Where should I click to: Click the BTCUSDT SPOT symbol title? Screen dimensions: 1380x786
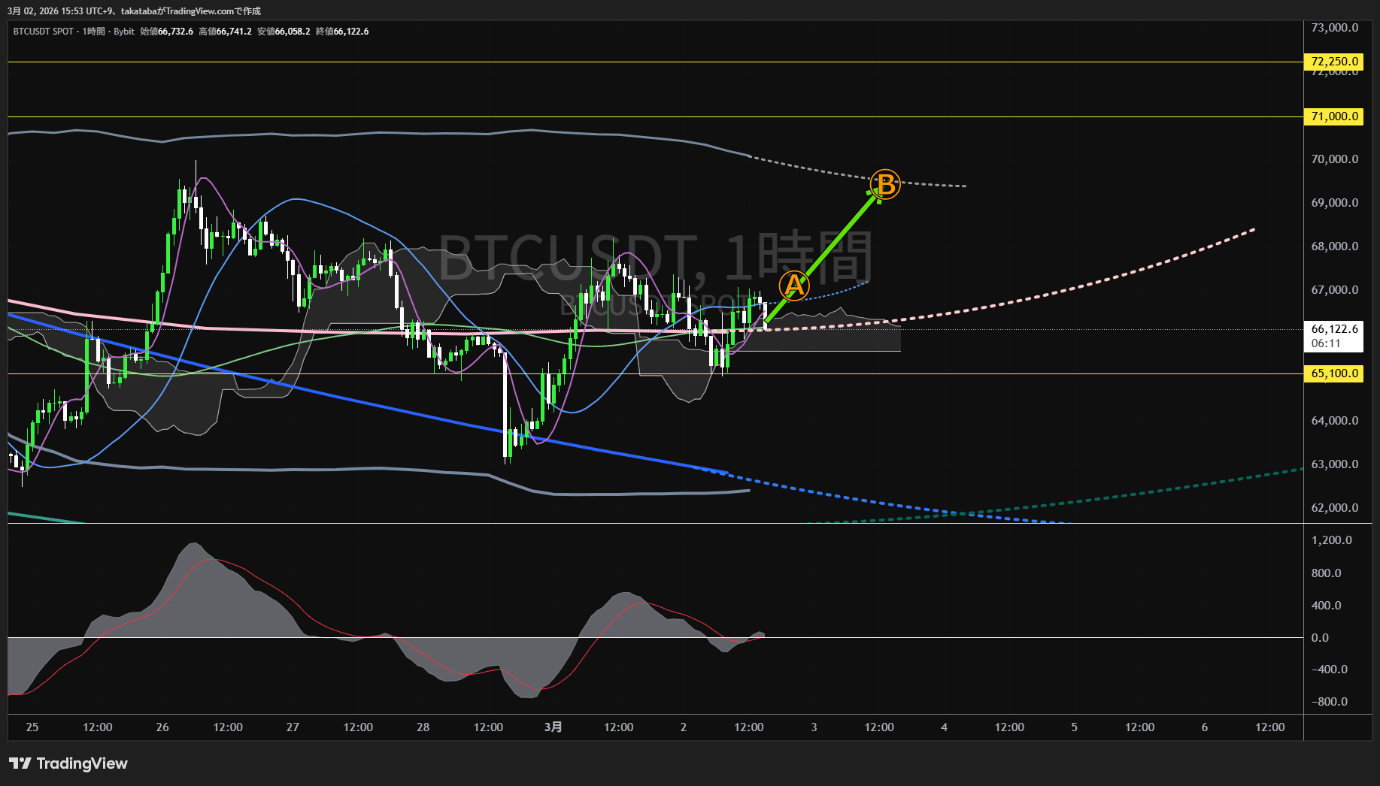pos(44,32)
